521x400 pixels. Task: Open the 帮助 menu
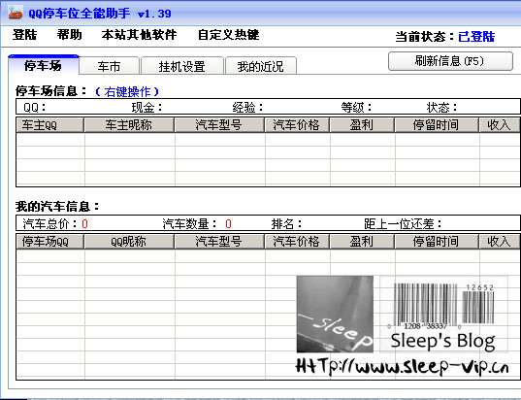coord(69,35)
